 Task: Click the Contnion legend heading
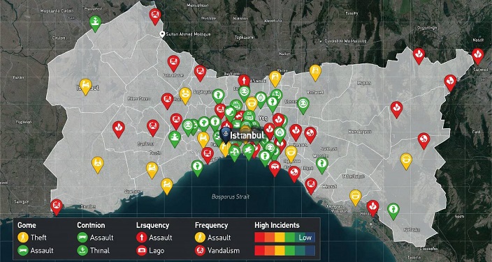(x=91, y=225)
